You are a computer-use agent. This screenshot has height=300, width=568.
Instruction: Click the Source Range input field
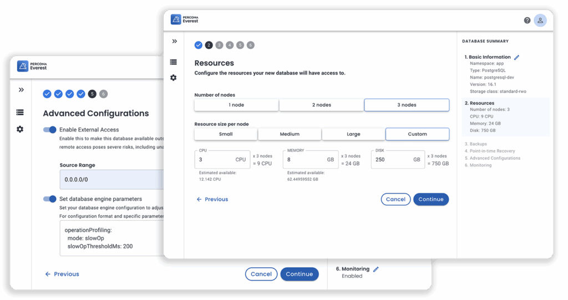pos(111,180)
